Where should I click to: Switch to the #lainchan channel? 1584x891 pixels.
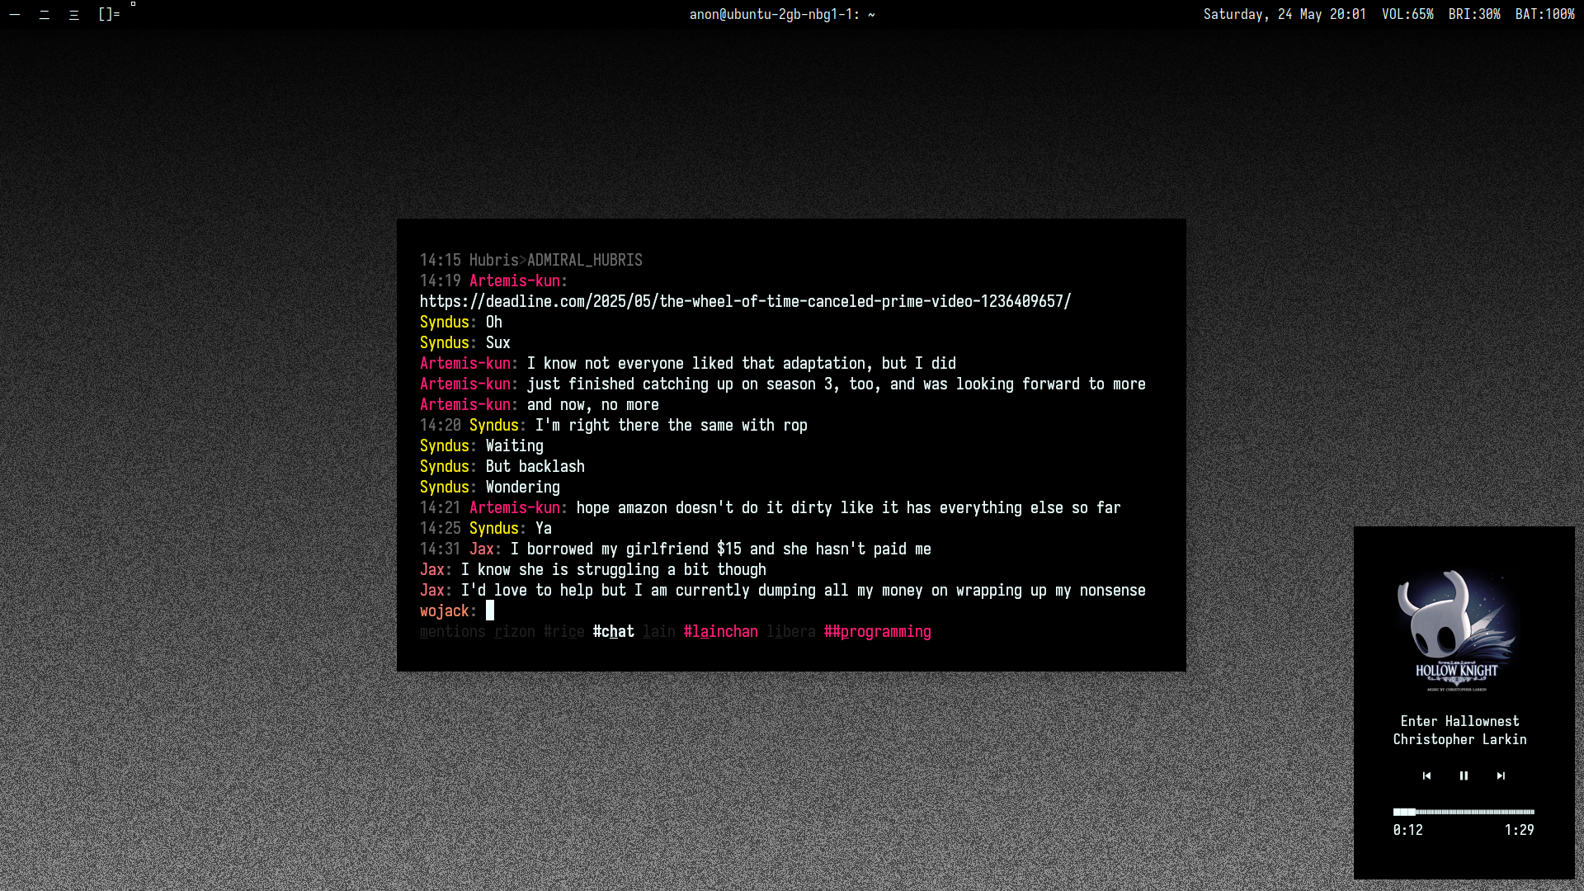coord(720,631)
